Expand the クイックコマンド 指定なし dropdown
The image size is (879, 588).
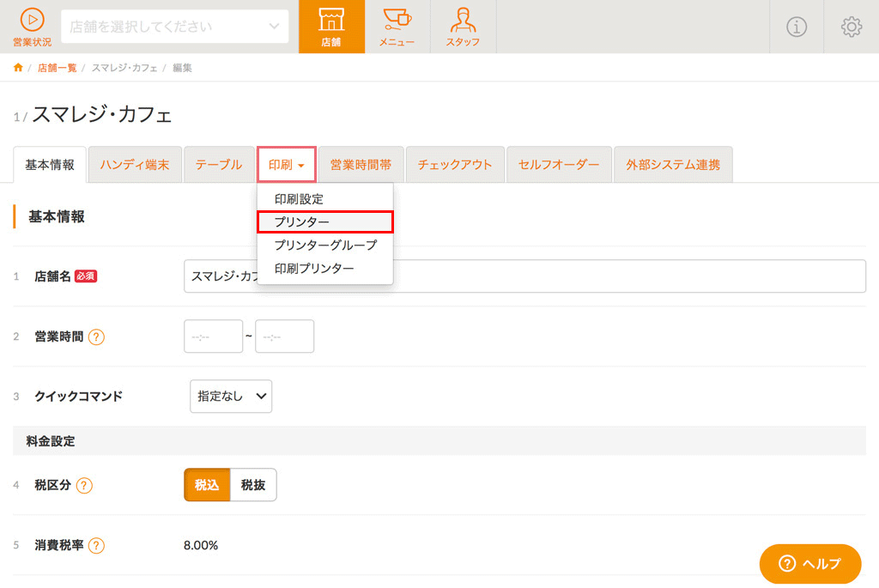coord(231,397)
